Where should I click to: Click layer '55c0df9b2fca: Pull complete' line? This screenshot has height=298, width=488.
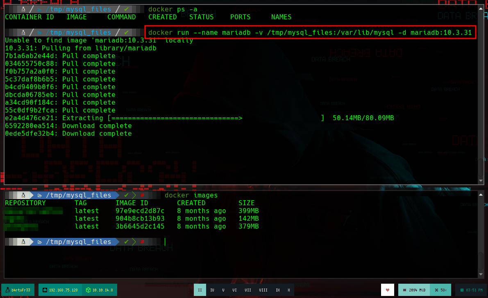pyautogui.click(x=60, y=110)
